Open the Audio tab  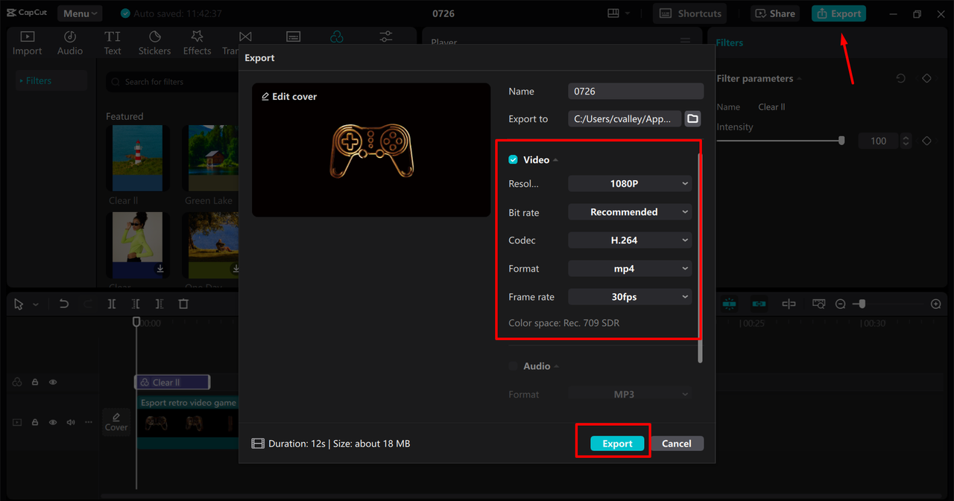pos(70,43)
